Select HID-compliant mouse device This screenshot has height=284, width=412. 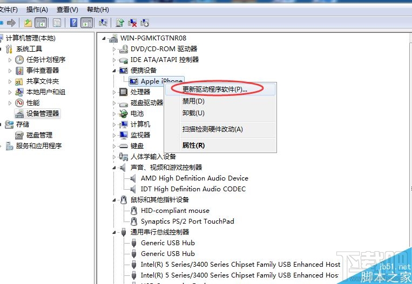click(175, 211)
